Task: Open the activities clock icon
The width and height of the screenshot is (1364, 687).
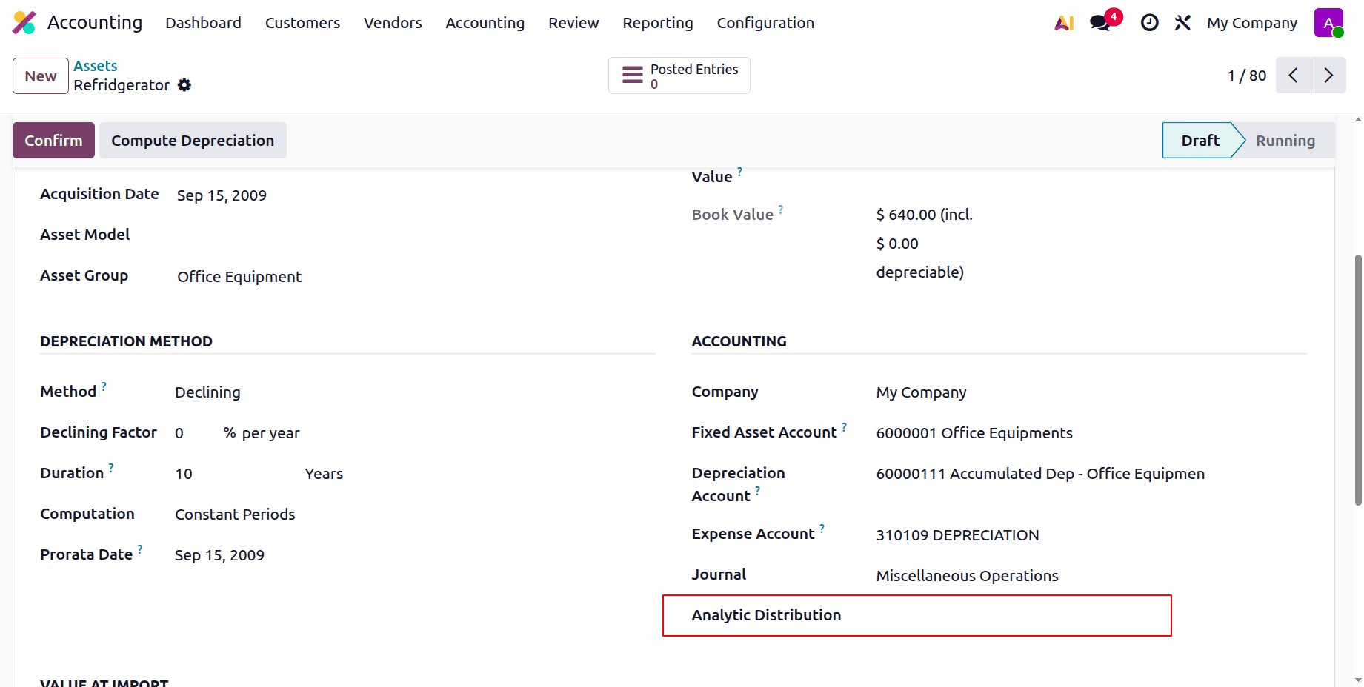Action: (x=1149, y=23)
